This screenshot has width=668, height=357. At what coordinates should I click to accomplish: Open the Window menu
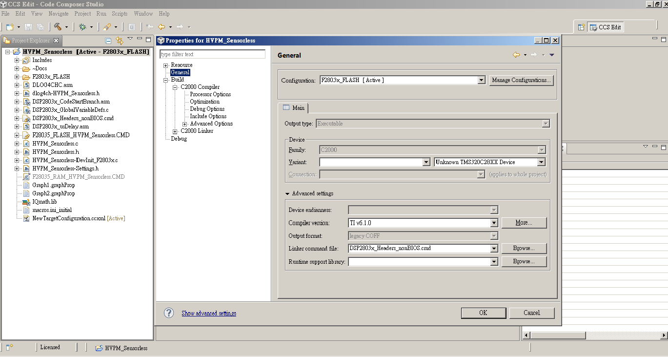click(x=143, y=14)
